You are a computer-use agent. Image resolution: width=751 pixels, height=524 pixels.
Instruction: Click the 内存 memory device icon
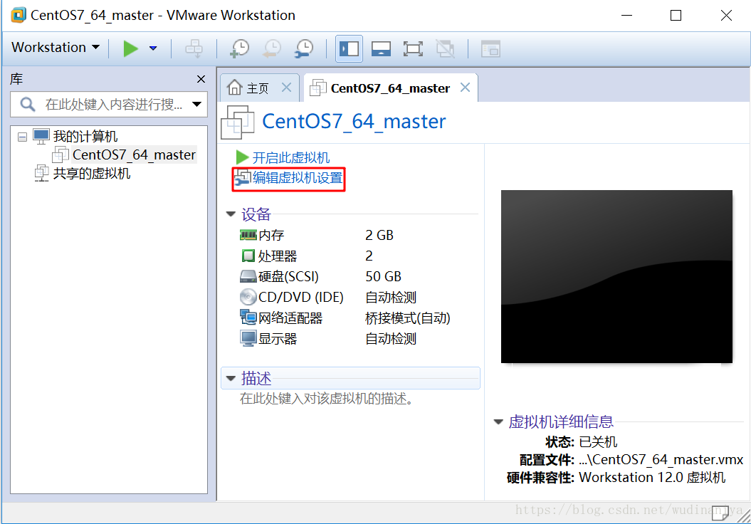pyautogui.click(x=248, y=235)
